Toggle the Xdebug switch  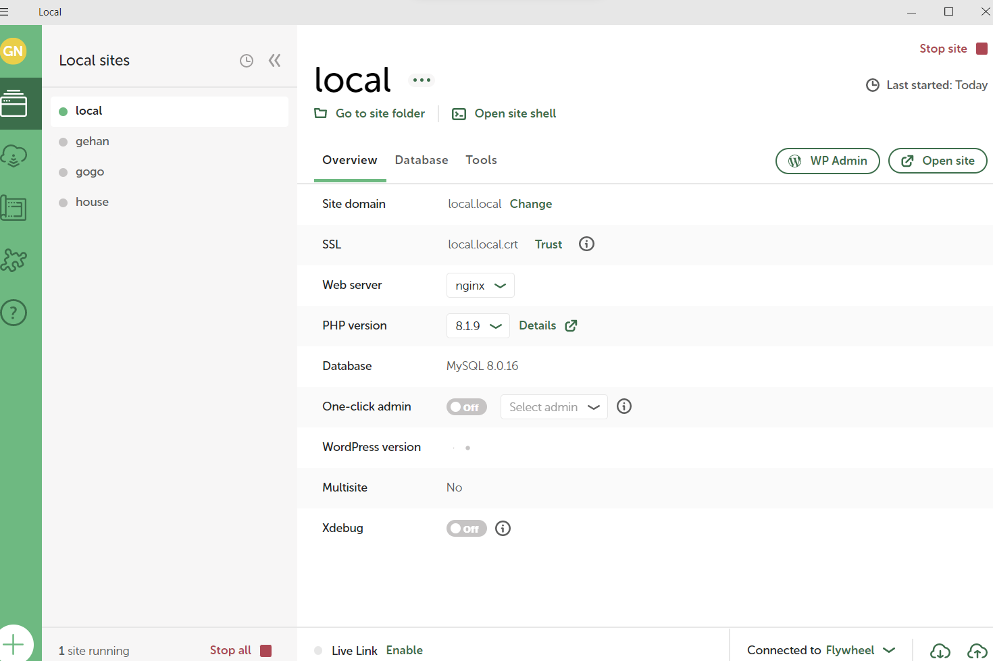point(466,529)
